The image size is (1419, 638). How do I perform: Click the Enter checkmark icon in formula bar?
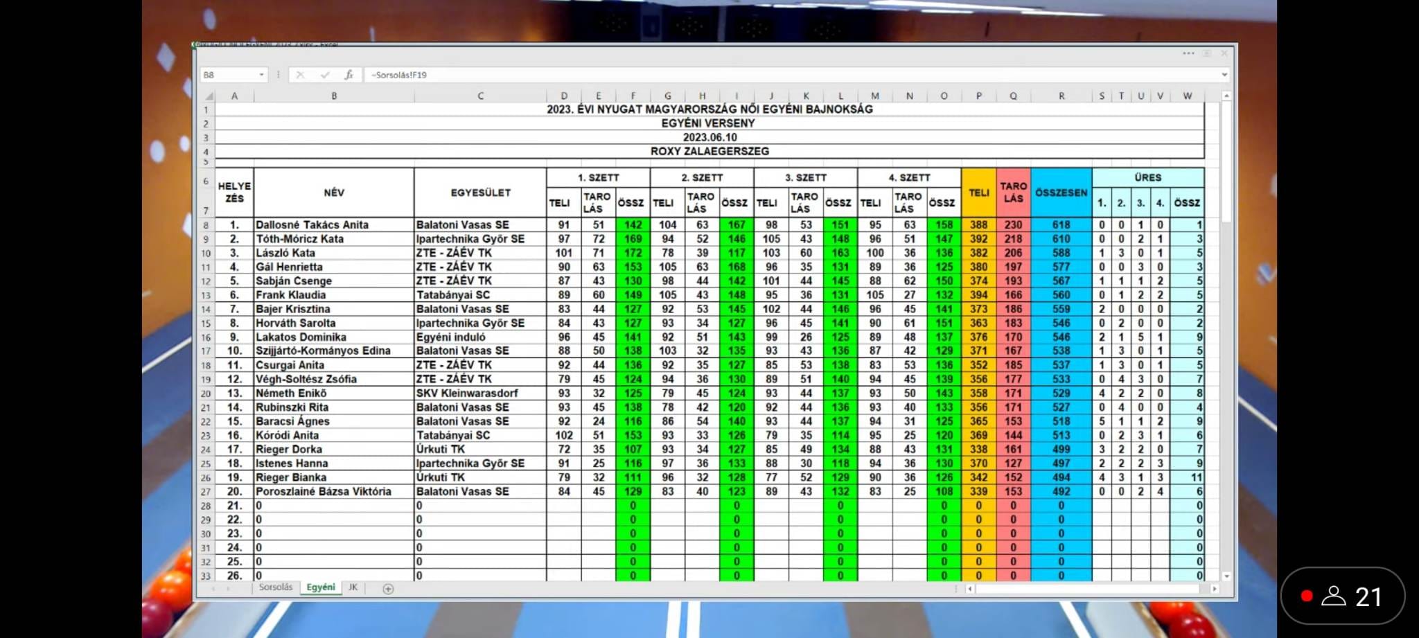click(x=324, y=75)
